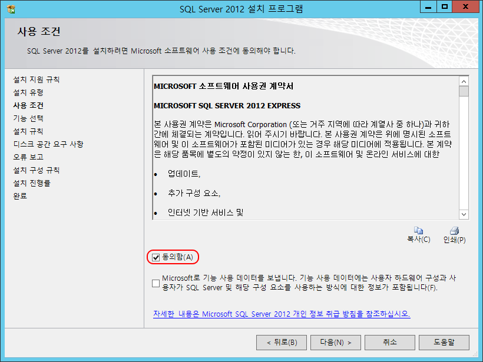Click the copy (복사) icon

pos(418,231)
